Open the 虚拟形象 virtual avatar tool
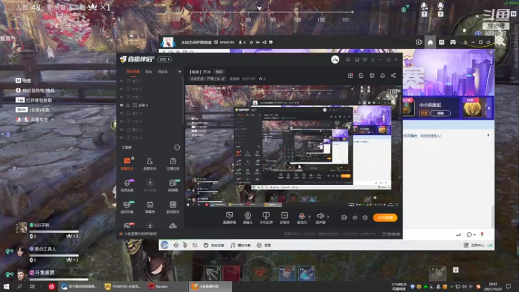This screenshot has height=292, width=519. point(127,207)
